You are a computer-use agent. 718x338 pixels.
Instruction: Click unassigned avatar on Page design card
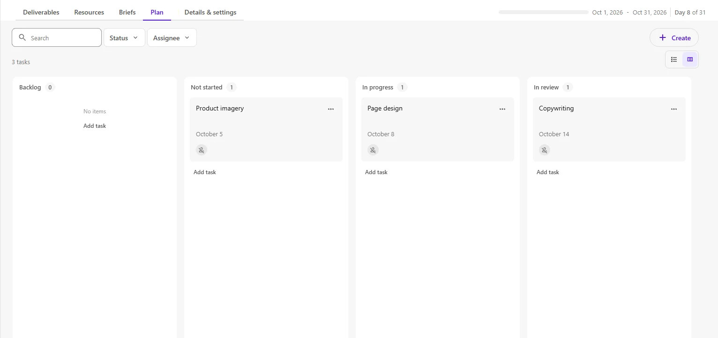373,150
